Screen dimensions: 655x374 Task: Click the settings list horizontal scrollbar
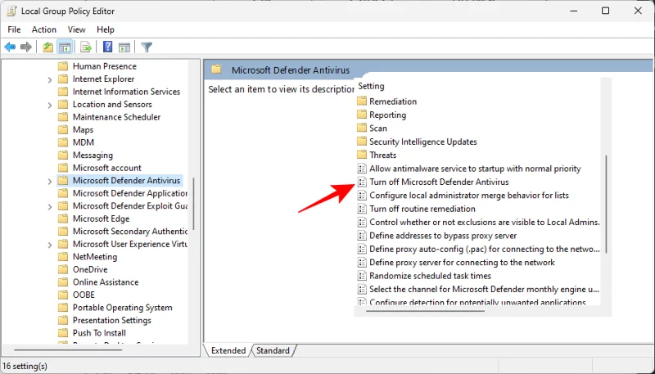(x=425, y=311)
